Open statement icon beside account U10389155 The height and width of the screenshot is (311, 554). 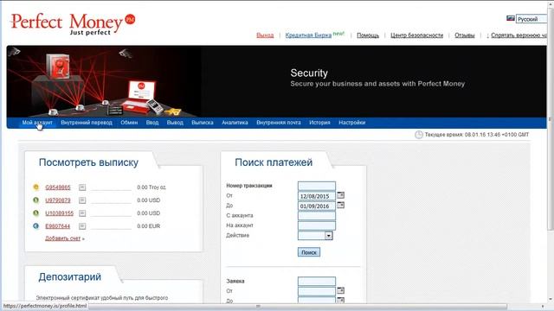[x=82, y=213]
